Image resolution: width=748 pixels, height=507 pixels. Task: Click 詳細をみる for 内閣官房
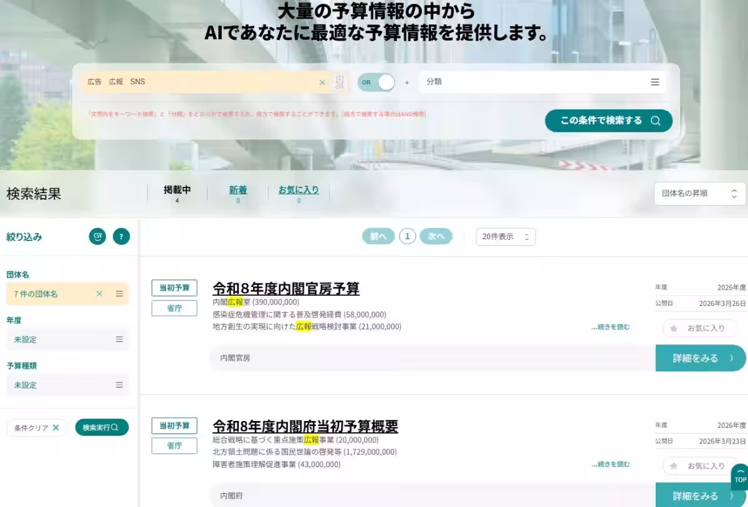tap(701, 358)
